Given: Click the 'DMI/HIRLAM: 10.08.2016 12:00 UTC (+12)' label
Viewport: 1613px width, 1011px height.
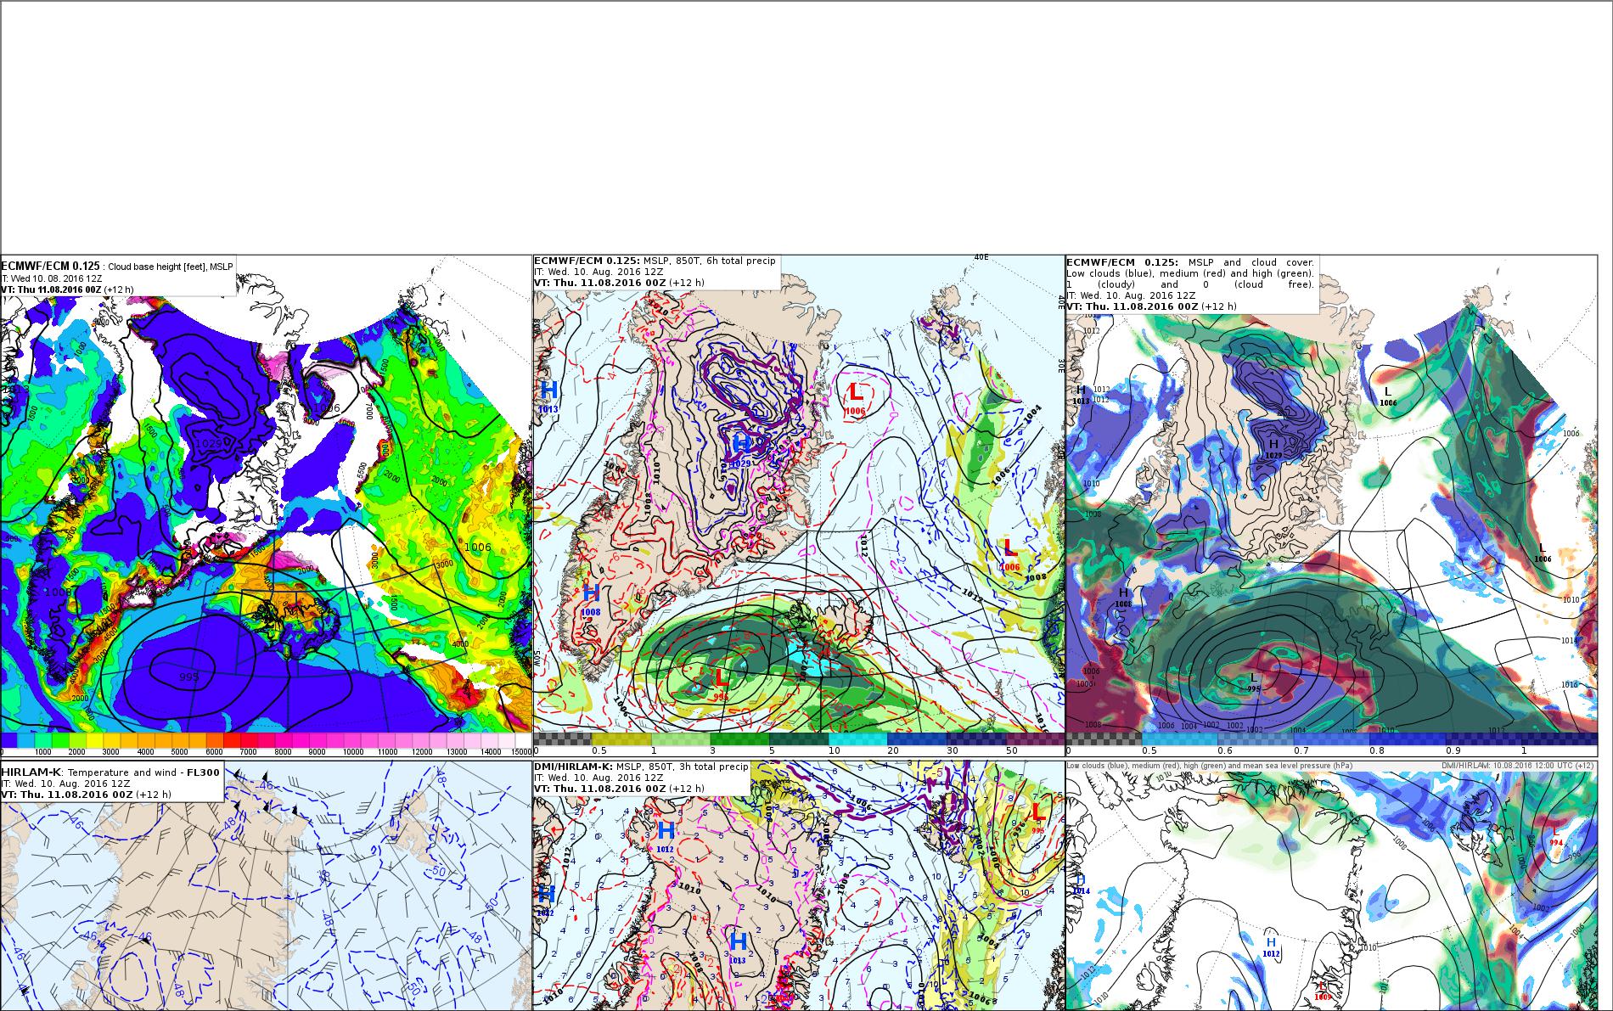Looking at the screenshot, I should 1519,766.
